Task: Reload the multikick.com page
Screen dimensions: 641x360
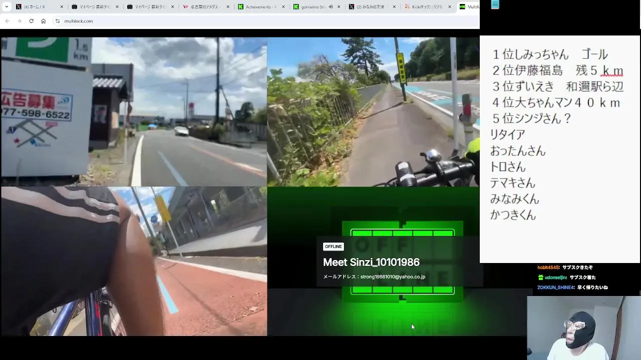Action: 31,21
